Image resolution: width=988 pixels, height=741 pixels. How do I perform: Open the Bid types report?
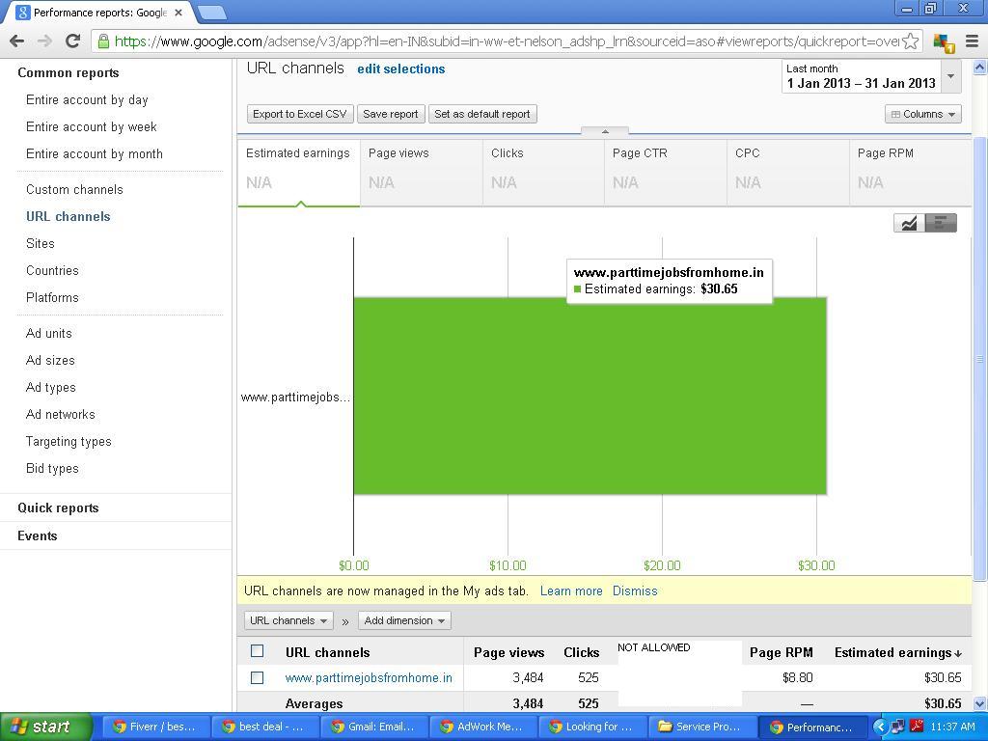pyautogui.click(x=52, y=469)
